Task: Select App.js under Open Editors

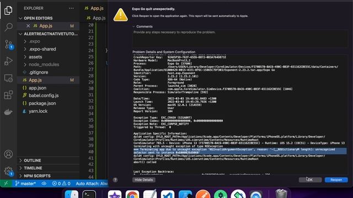Action: [48, 26]
